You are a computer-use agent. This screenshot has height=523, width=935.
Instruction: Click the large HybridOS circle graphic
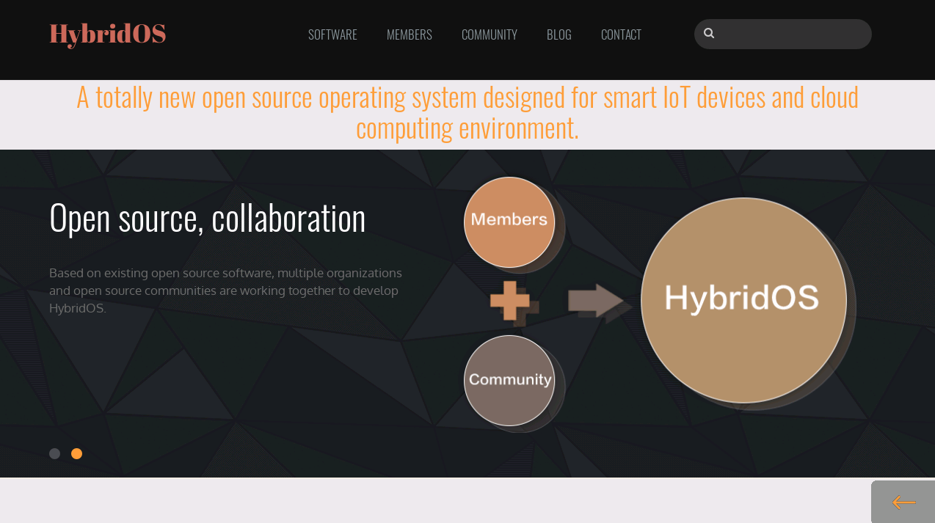click(x=744, y=300)
